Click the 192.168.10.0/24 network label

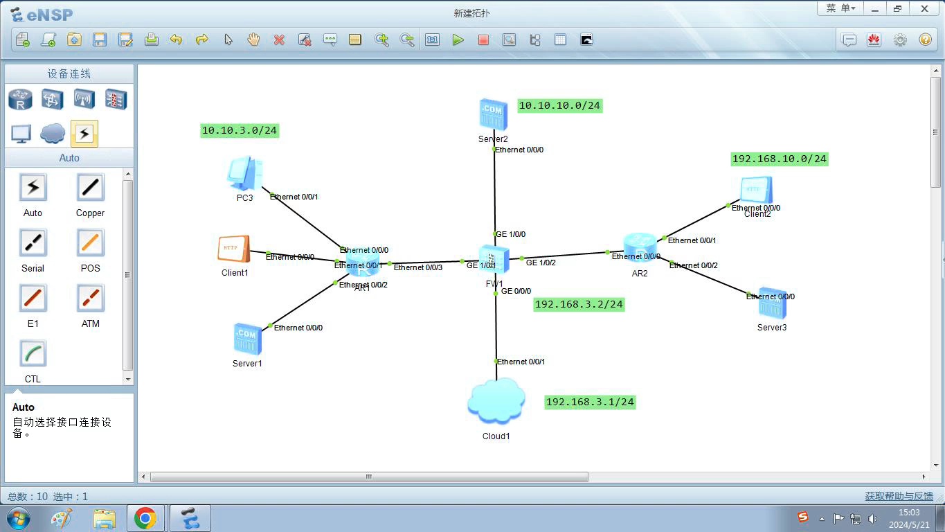(780, 159)
